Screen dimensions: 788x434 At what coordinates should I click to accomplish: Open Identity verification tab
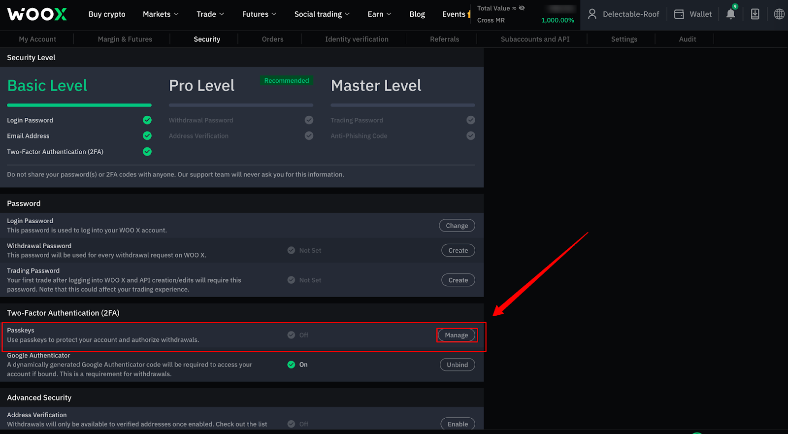357,39
